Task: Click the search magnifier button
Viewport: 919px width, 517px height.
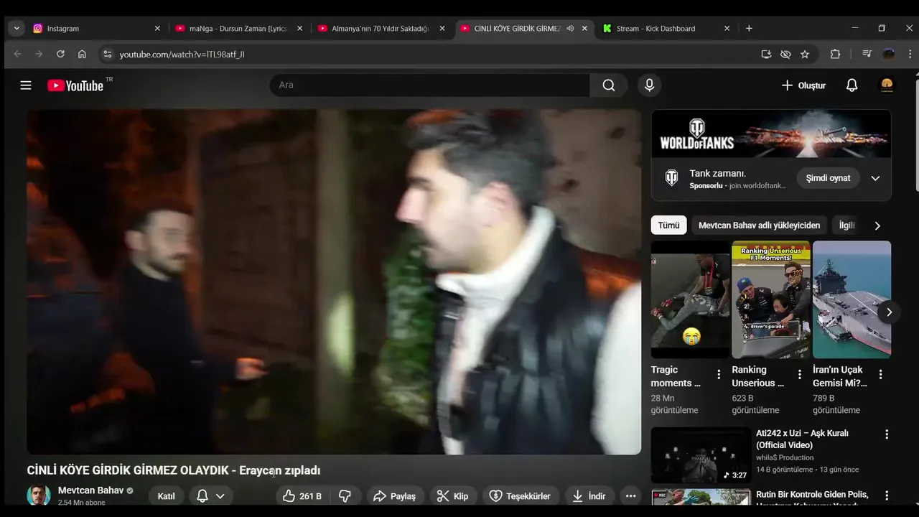Action: click(x=609, y=85)
